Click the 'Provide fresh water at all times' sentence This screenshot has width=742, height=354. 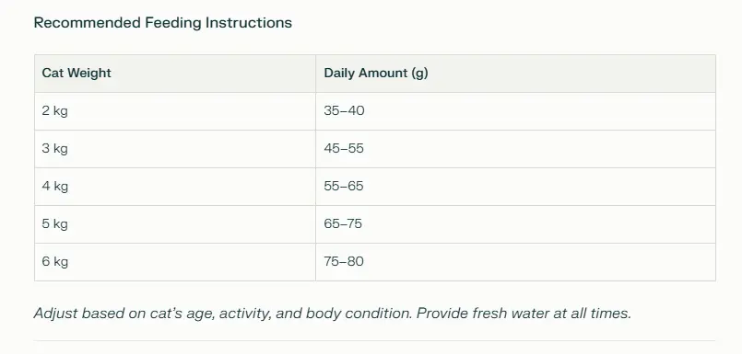click(x=524, y=314)
